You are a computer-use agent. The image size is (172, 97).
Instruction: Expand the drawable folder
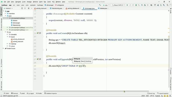tap(7, 34)
